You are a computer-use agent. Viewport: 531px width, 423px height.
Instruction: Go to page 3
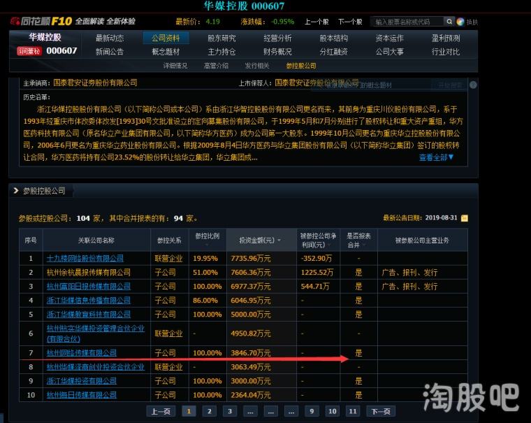point(230,412)
